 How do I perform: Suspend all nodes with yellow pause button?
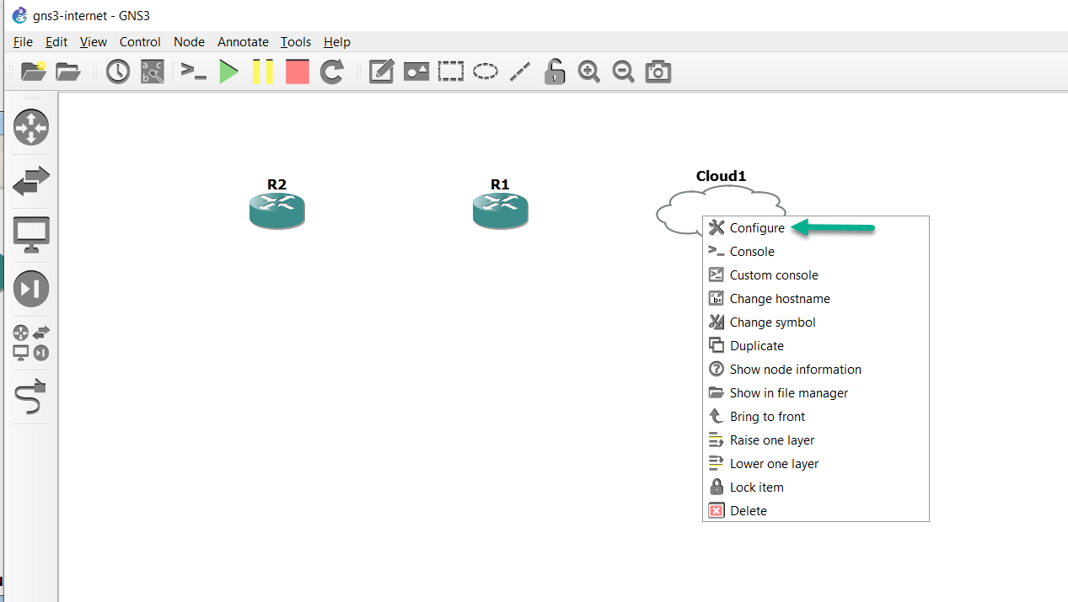point(263,72)
